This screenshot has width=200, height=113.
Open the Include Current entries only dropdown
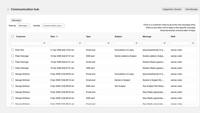click(53, 26)
